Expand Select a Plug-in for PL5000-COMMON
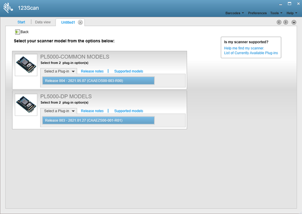 click(x=59, y=71)
